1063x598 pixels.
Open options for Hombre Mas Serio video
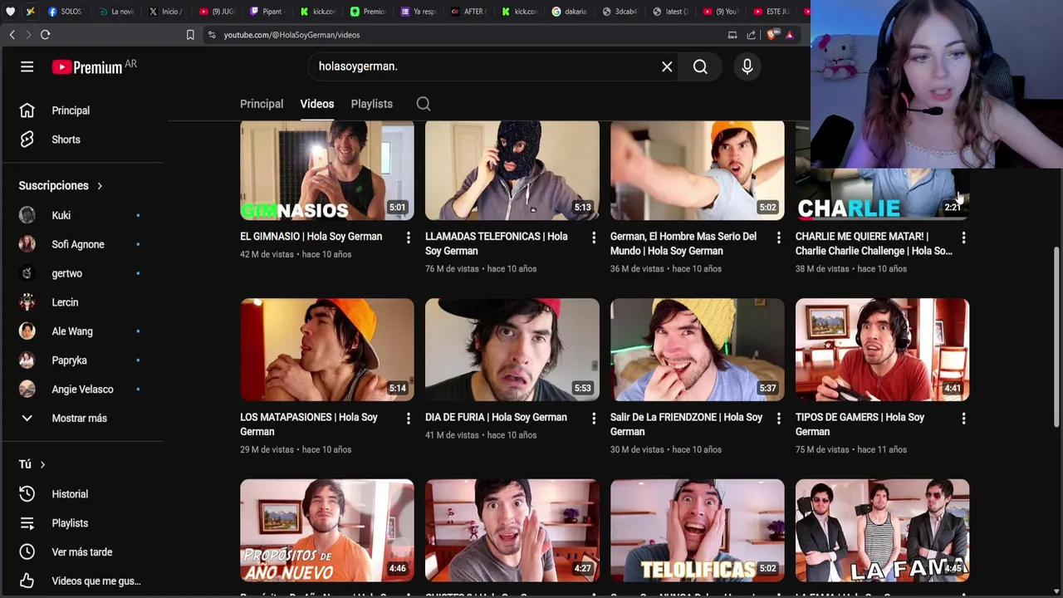click(x=778, y=238)
